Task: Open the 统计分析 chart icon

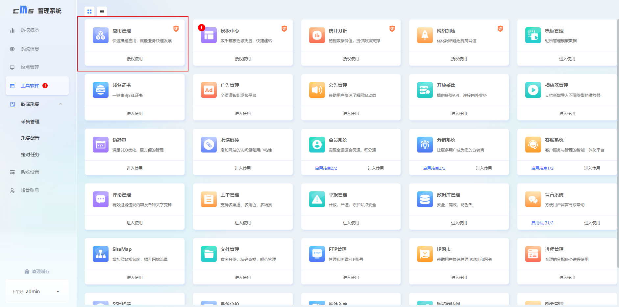Action: (x=317, y=35)
